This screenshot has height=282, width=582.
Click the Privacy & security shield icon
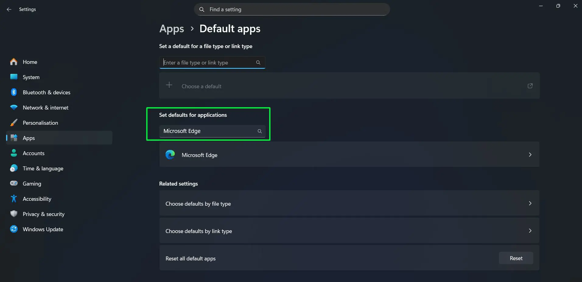click(x=14, y=214)
